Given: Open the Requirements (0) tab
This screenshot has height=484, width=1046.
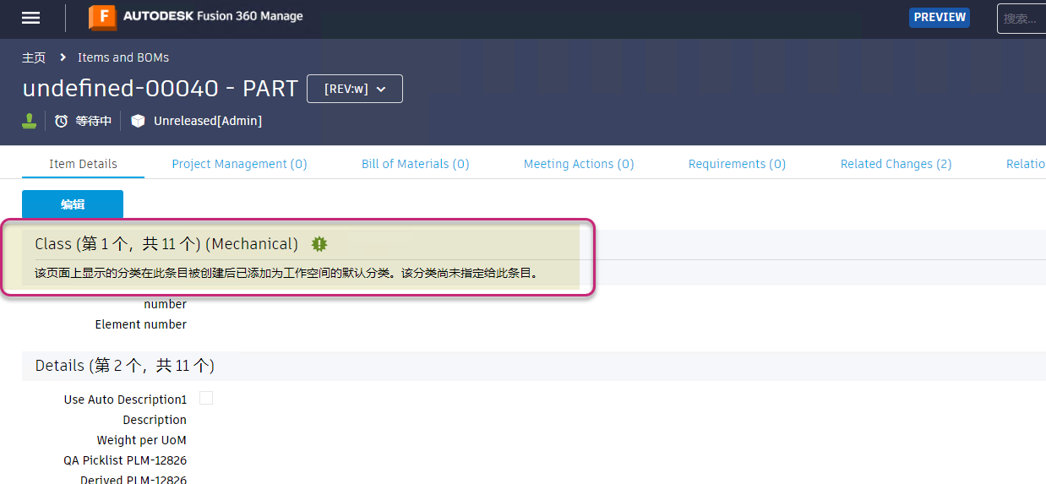Looking at the screenshot, I should point(737,164).
